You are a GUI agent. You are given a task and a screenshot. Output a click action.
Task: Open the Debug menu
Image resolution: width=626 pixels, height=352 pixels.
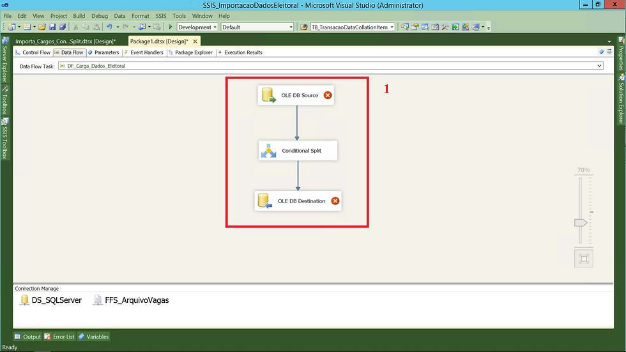click(100, 16)
